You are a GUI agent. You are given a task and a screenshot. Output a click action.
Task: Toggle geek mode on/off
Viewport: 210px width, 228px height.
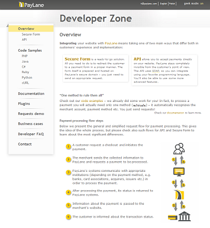click(x=194, y=4)
